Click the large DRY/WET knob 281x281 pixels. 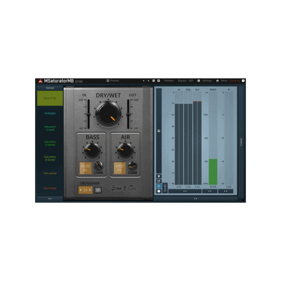pyautogui.click(x=108, y=114)
